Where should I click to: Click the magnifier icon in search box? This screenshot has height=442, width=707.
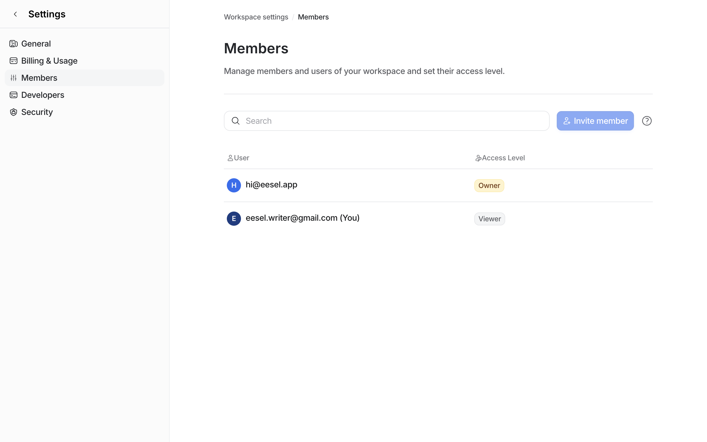(x=236, y=121)
